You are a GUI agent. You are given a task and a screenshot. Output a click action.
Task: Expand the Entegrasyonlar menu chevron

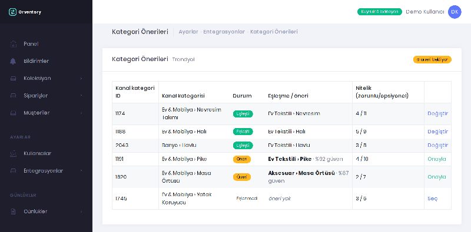point(81,171)
